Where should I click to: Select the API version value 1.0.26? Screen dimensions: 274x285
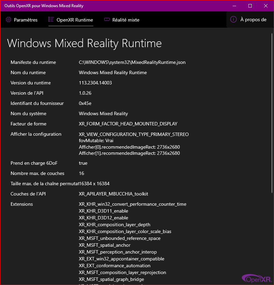(x=85, y=93)
